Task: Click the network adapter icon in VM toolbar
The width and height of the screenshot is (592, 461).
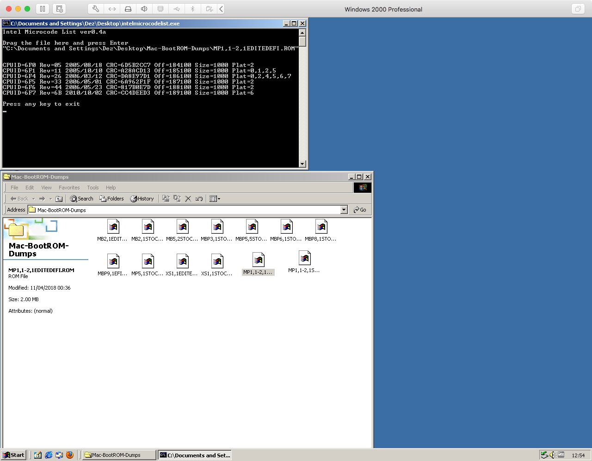Action: coord(112,9)
